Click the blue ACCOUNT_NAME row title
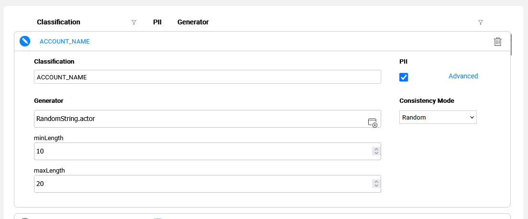The image size is (528, 219). 65,42
